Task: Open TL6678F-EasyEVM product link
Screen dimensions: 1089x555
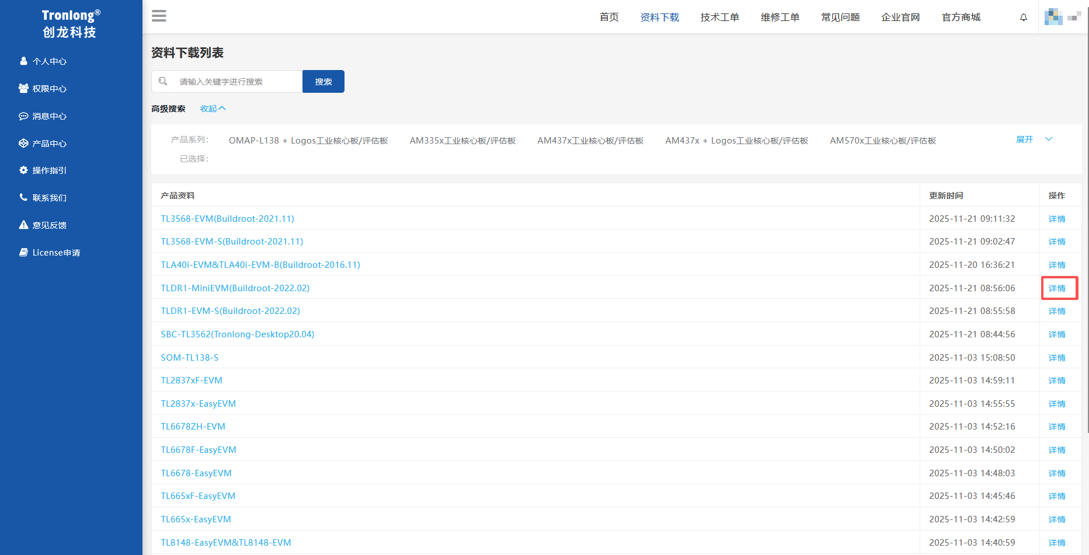Action: (199, 449)
